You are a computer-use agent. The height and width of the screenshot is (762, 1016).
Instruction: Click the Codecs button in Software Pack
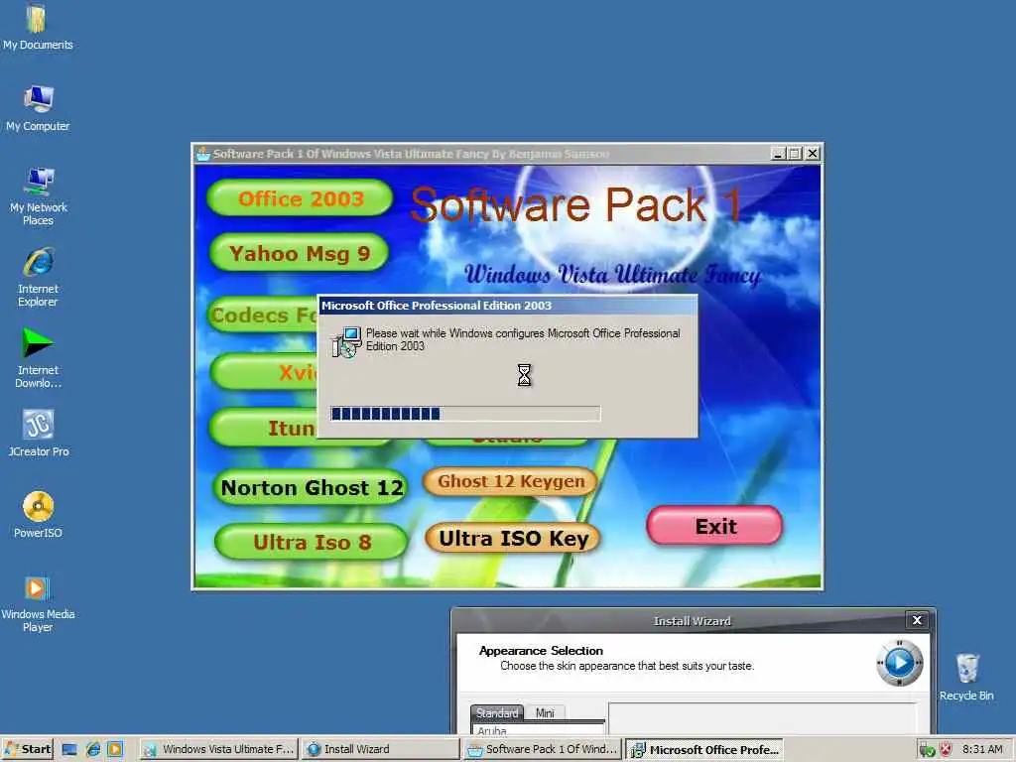(262, 315)
